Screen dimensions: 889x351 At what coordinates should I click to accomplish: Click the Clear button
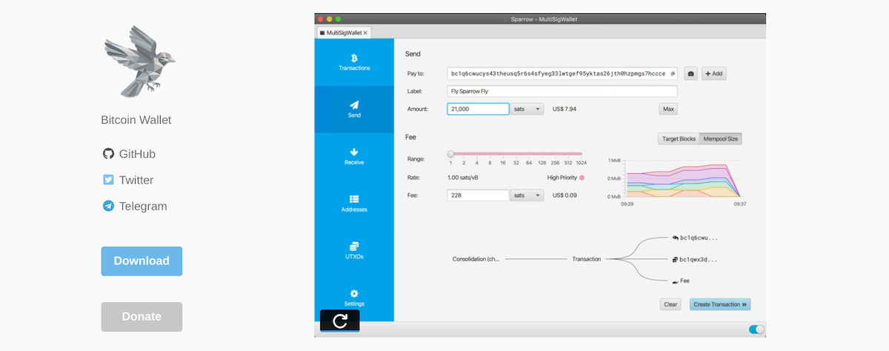670,304
